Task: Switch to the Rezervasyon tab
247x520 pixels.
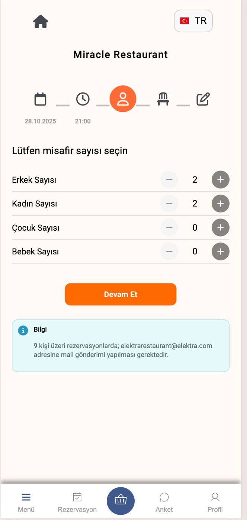Action: tap(77, 500)
